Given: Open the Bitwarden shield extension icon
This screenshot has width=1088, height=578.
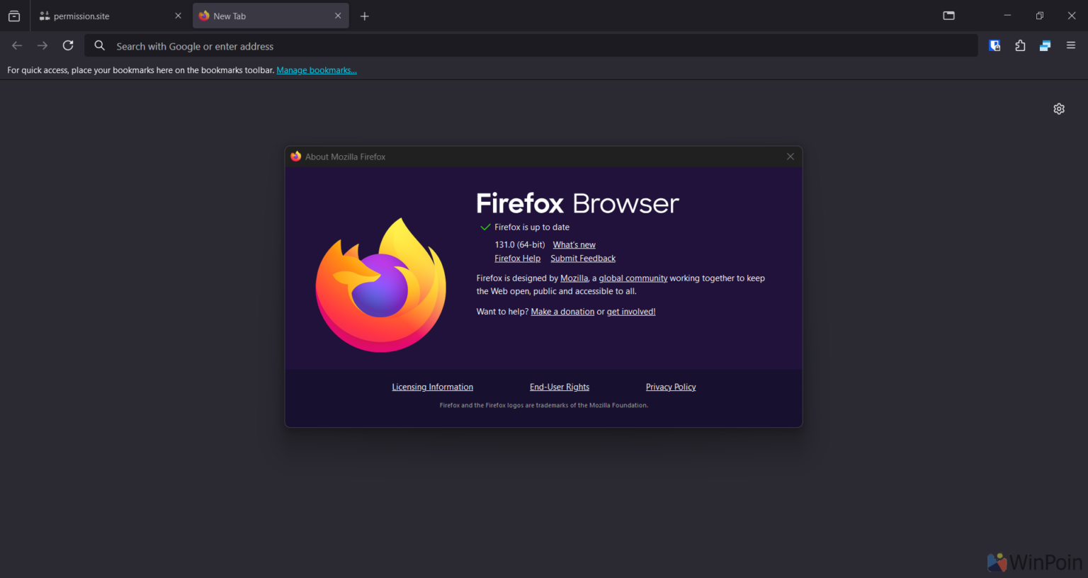Looking at the screenshot, I should click(994, 45).
